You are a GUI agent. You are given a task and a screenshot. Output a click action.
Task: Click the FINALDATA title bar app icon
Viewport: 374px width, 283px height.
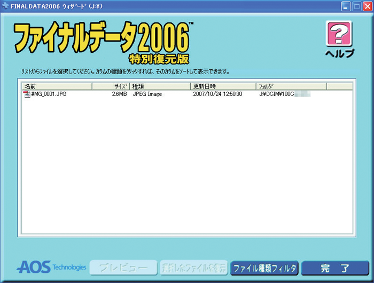(5, 6)
